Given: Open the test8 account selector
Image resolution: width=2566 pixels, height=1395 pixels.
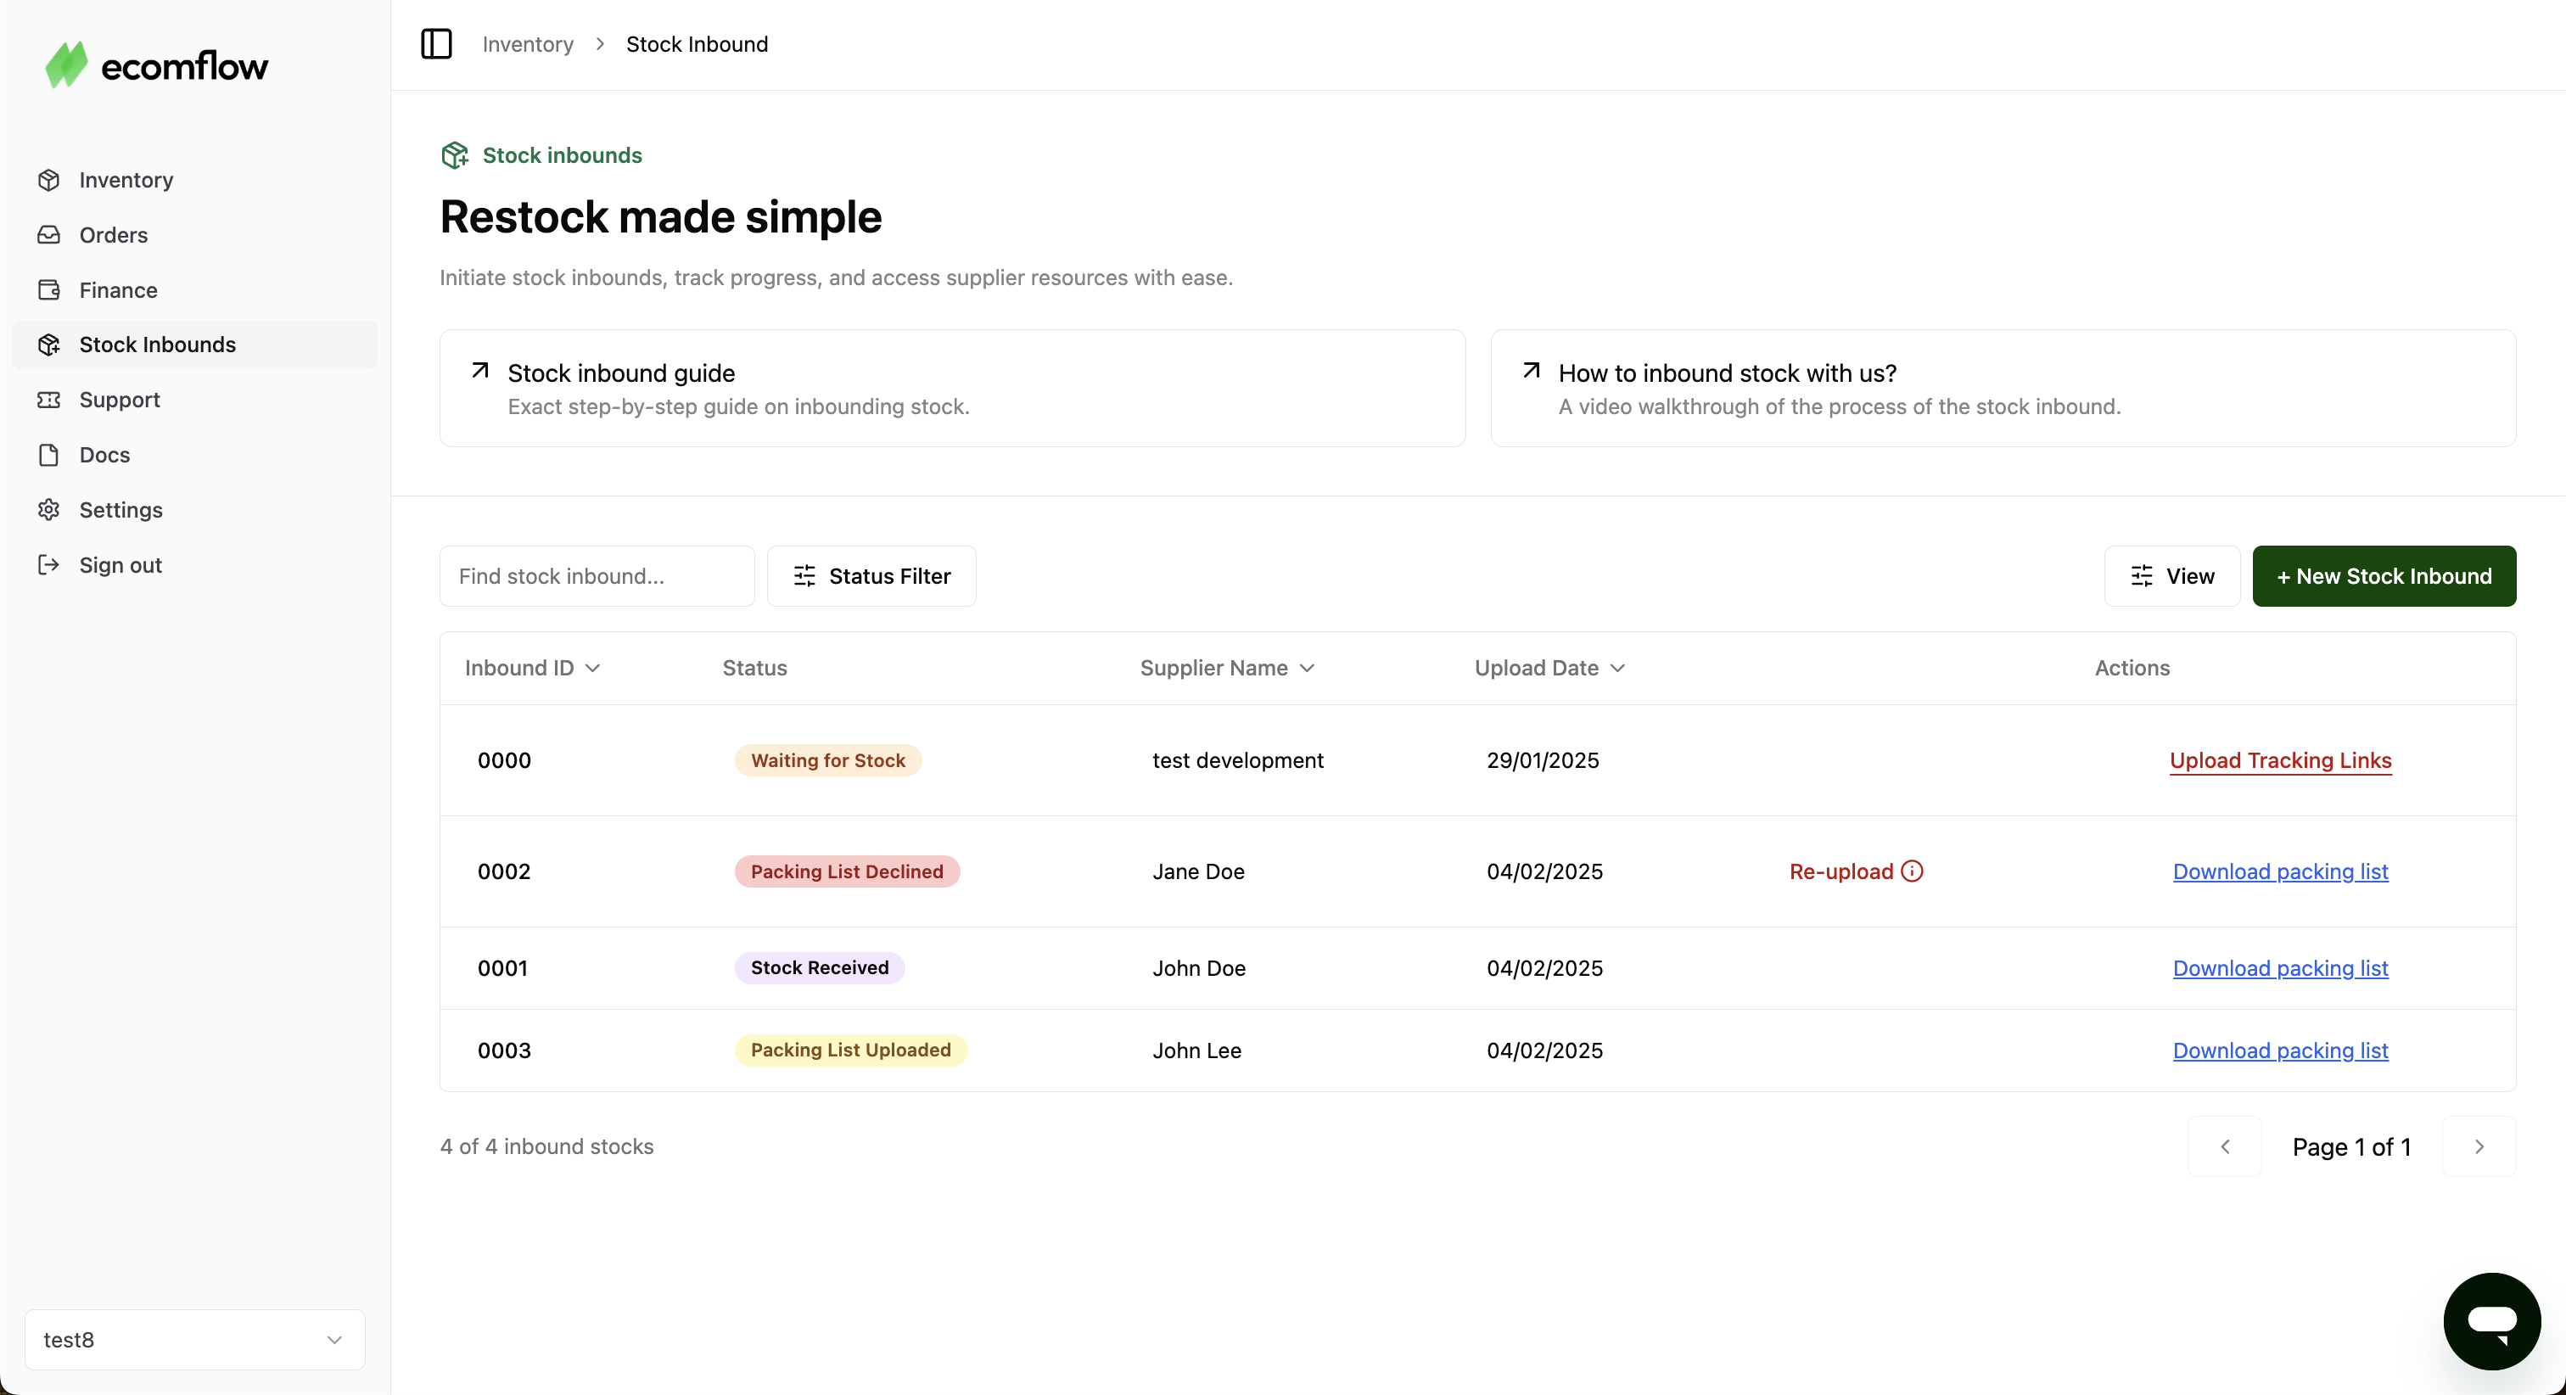Looking at the screenshot, I should coord(194,1339).
